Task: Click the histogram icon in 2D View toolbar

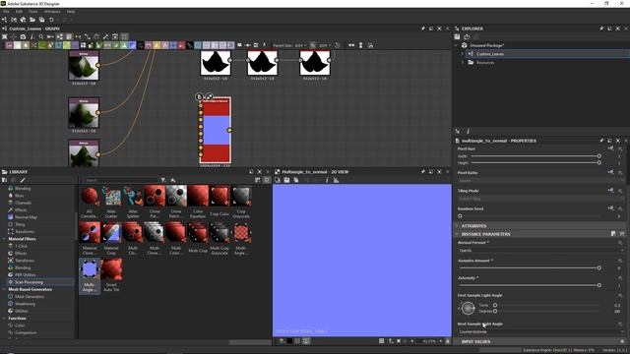Action: (336, 180)
